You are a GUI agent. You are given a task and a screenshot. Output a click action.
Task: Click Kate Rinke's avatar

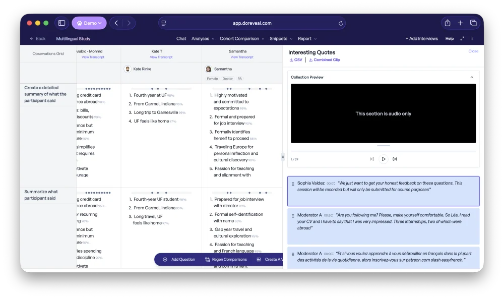[128, 69]
